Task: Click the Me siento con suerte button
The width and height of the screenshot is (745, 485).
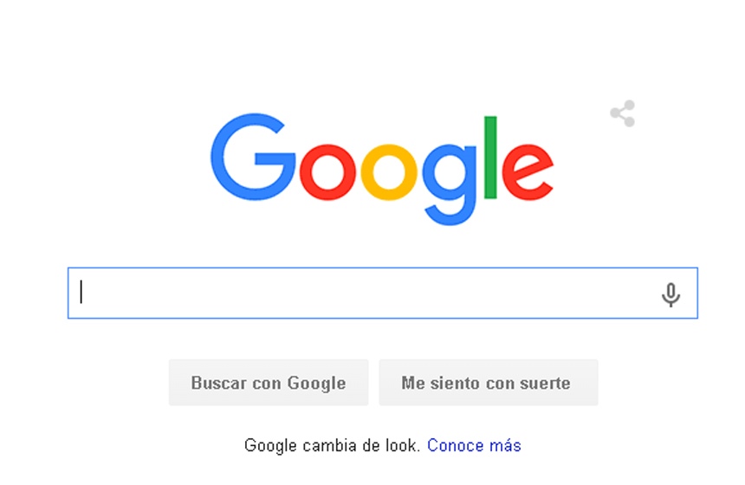Action: click(x=489, y=383)
